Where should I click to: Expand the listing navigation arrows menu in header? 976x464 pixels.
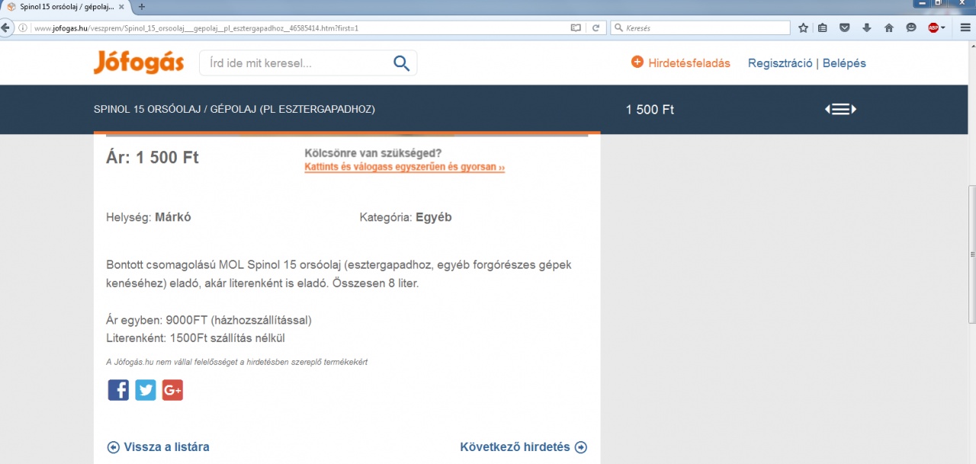pyautogui.click(x=840, y=109)
